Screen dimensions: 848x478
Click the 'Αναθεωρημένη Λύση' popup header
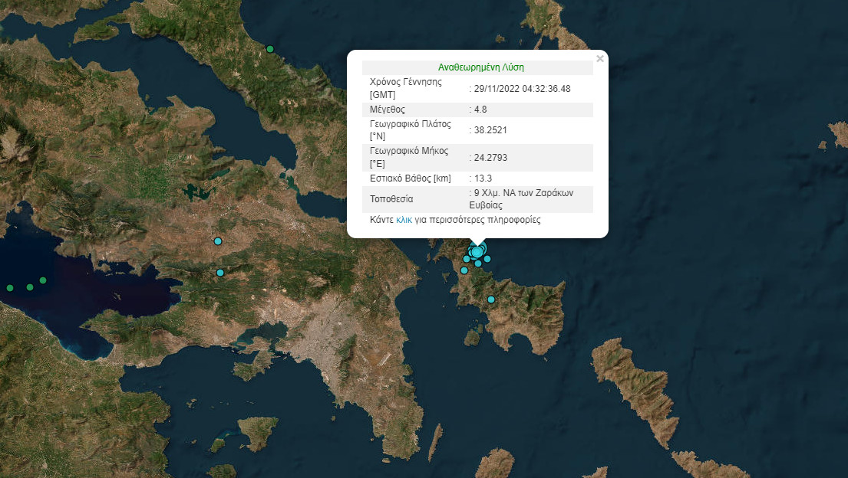[480, 67]
